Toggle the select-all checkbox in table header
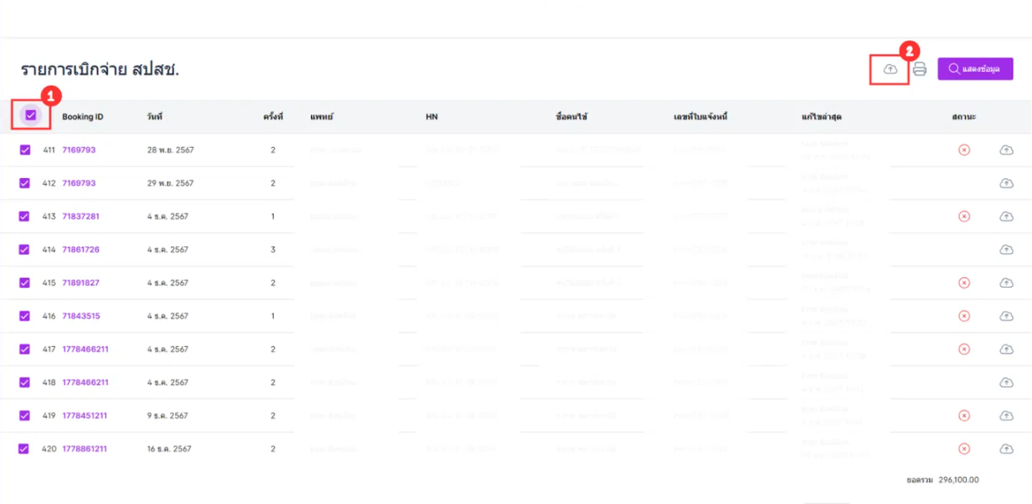The width and height of the screenshot is (1032, 504). point(31,116)
